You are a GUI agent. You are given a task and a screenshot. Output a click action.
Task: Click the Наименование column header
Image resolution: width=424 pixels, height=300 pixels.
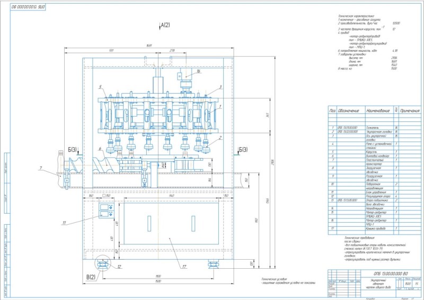[378, 111]
